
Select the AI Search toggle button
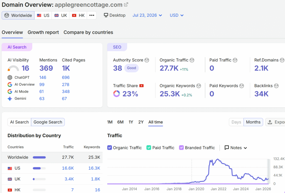pos(19,122)
